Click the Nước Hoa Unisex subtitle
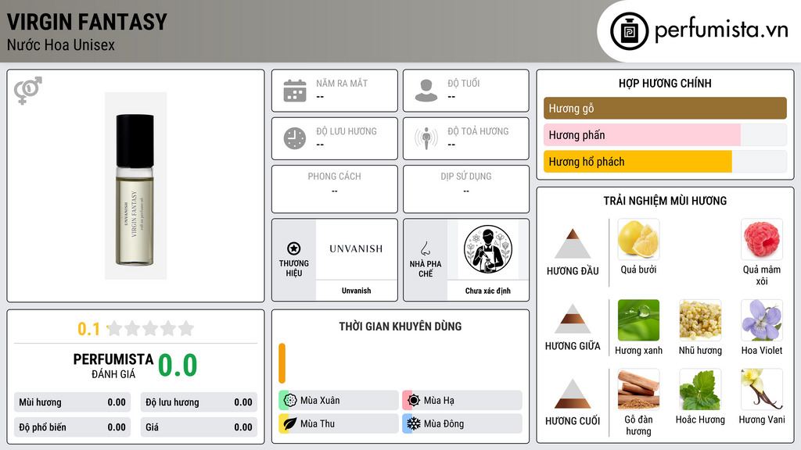Screen dimensions: 801x450 (x=61, y=45)
